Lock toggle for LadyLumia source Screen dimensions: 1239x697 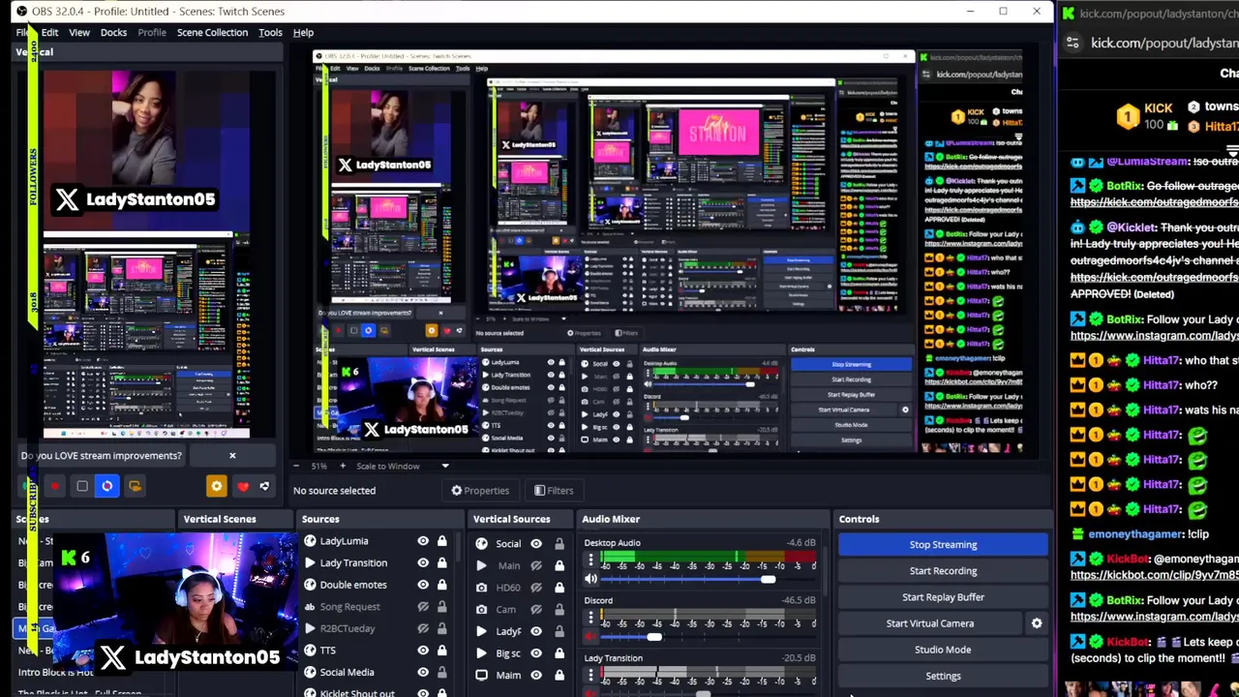(x=441, y=541)
